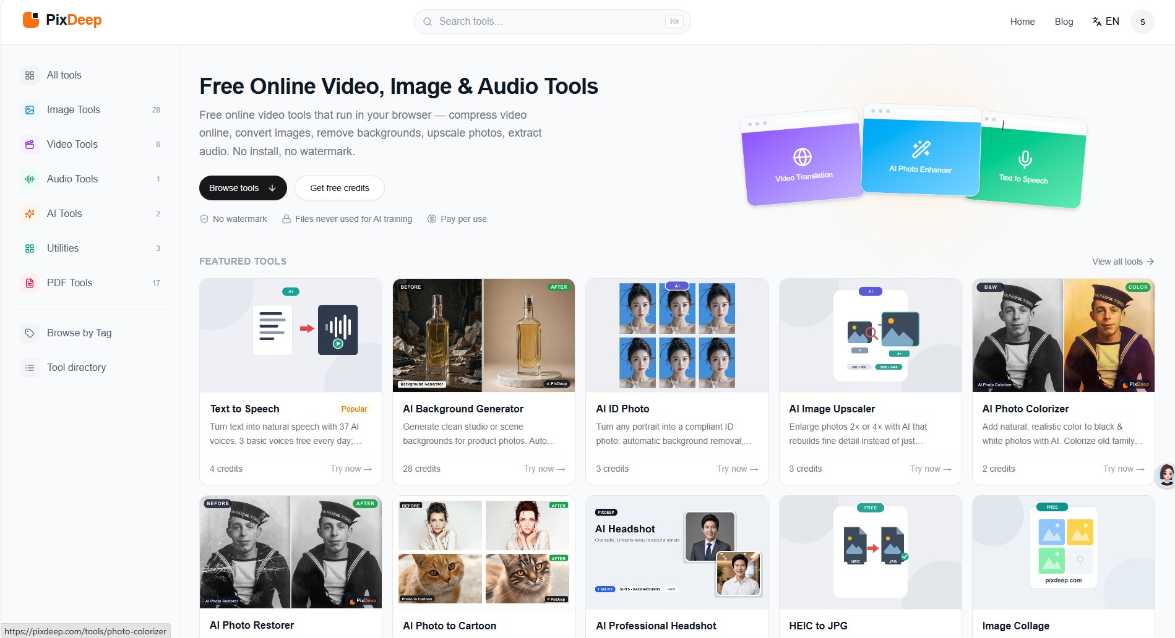The width and height of the screenshot is (1175, 638).
Task: Open the PDF Tools category label
Action: pos(69,283)
